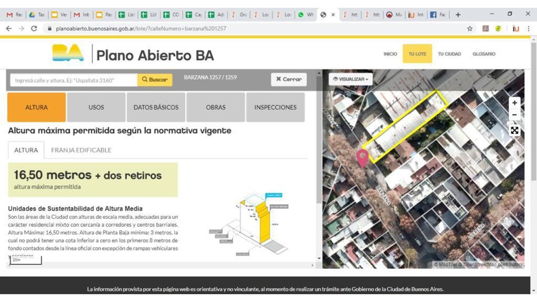This screenshot has height=302, width=537.
Task: Toggle map fullscreen view
Action: [514, 130]
